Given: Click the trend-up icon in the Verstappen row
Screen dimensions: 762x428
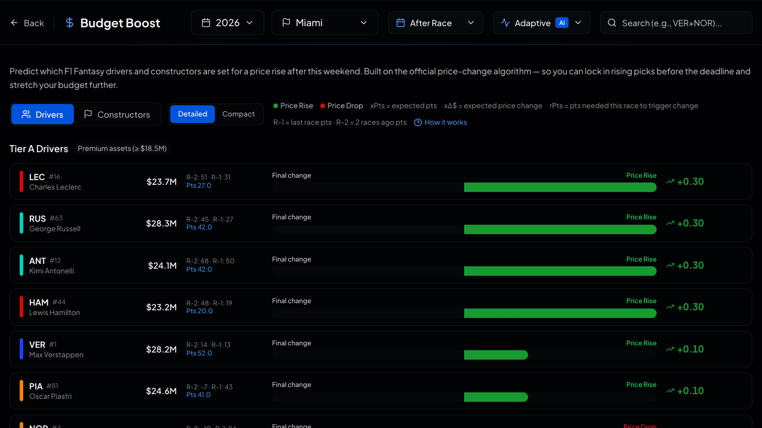Looking at the screenshot, I should (670, 349).
